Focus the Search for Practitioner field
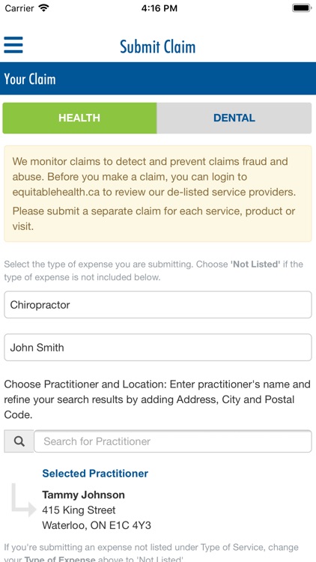Viewport: 316px width, 562px height. click(x=173, y=441)
